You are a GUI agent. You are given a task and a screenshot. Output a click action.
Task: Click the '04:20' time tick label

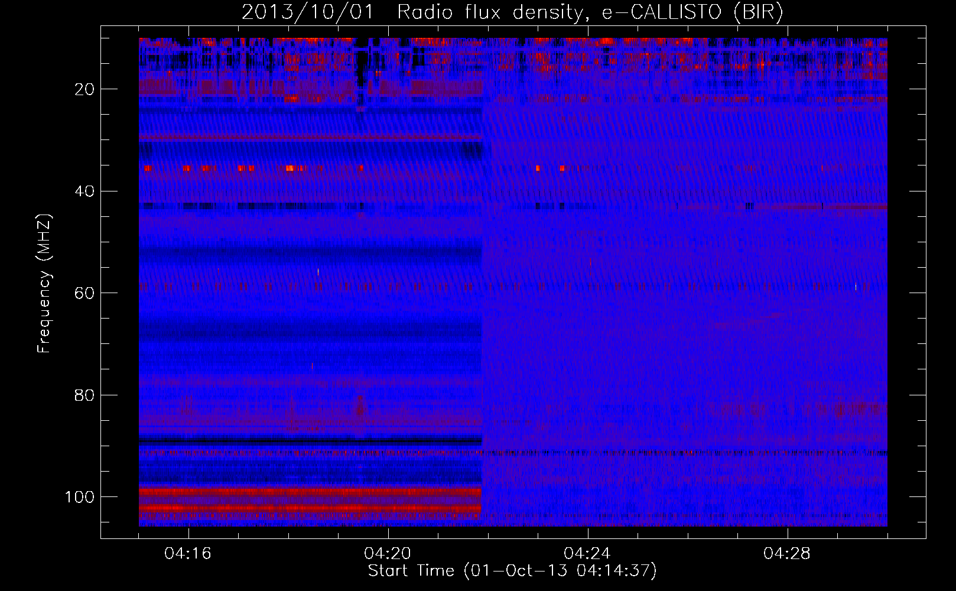coord(388,554)
